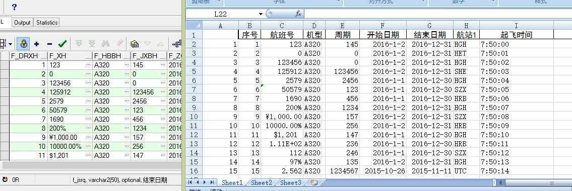Screen dimensions: 572x191
Task: Click the F_HBBH column header
Action: (111, 56)
